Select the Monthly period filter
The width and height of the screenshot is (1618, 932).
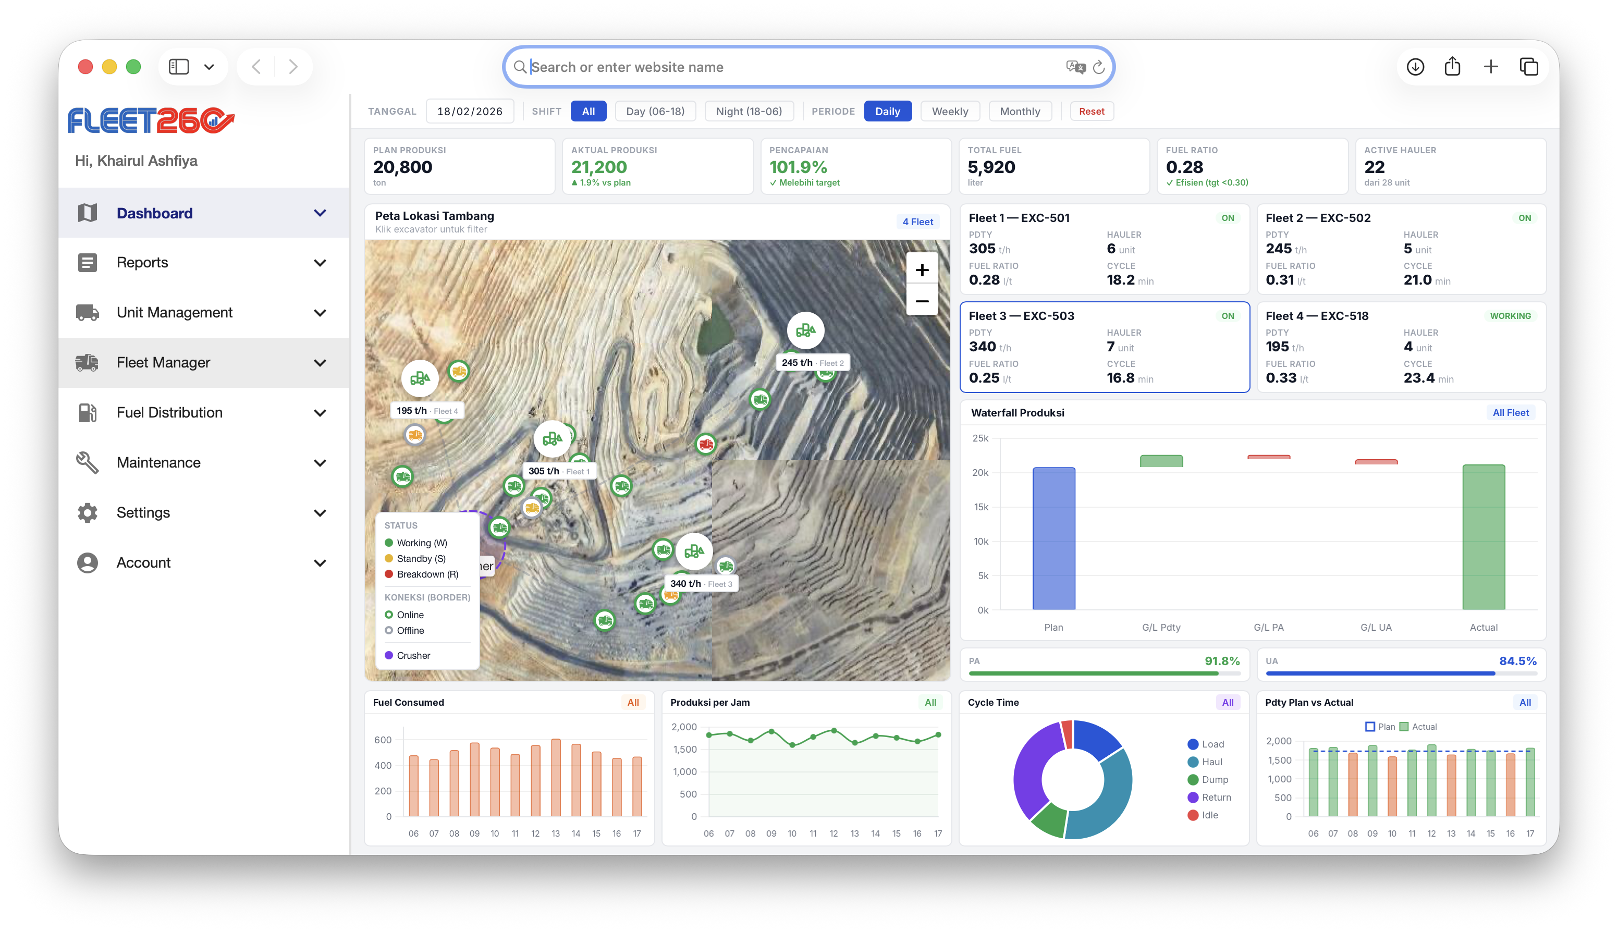click(1020, 112)
